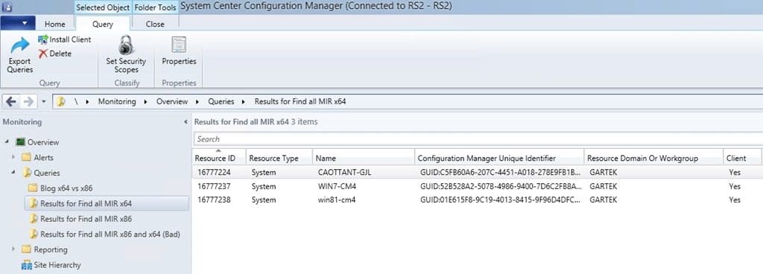
Task: Click the red Delete X icon
Action: coord(43,54)
